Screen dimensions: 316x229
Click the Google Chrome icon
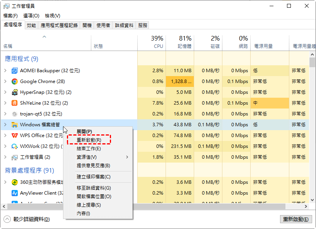(x=15, y=81)
